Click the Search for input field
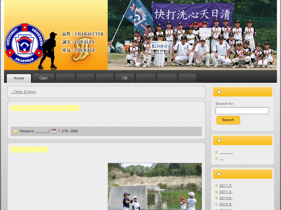The image size is (281, 210). point(242,111)
